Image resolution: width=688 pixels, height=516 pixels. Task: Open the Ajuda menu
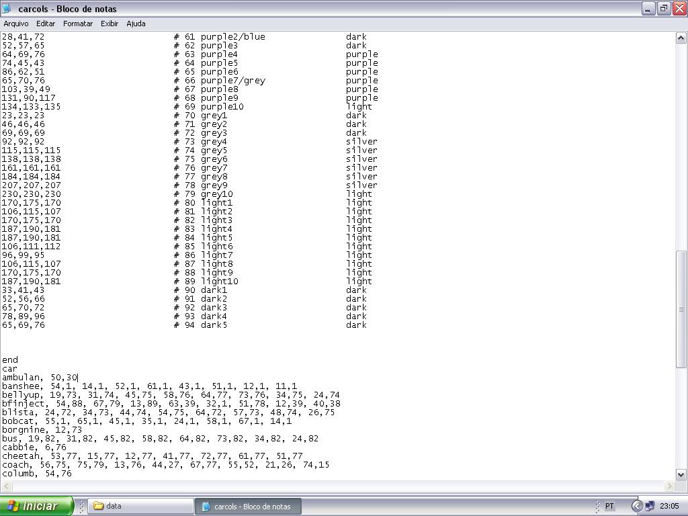pos(136,24)
